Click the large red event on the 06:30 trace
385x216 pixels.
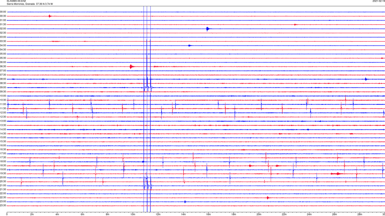point(132,66)
